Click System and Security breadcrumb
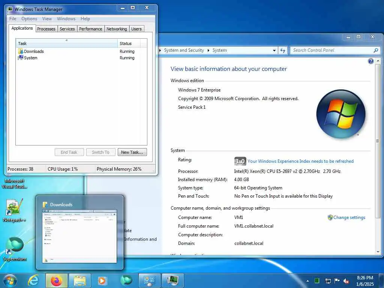Viewport: 384px width, 288px height. pyautogui.click(x=184, y=50)
